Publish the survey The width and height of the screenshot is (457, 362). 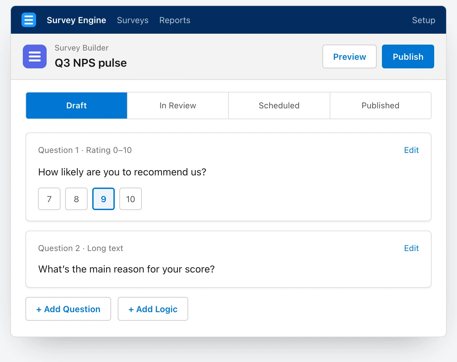(x=408, y=56)
